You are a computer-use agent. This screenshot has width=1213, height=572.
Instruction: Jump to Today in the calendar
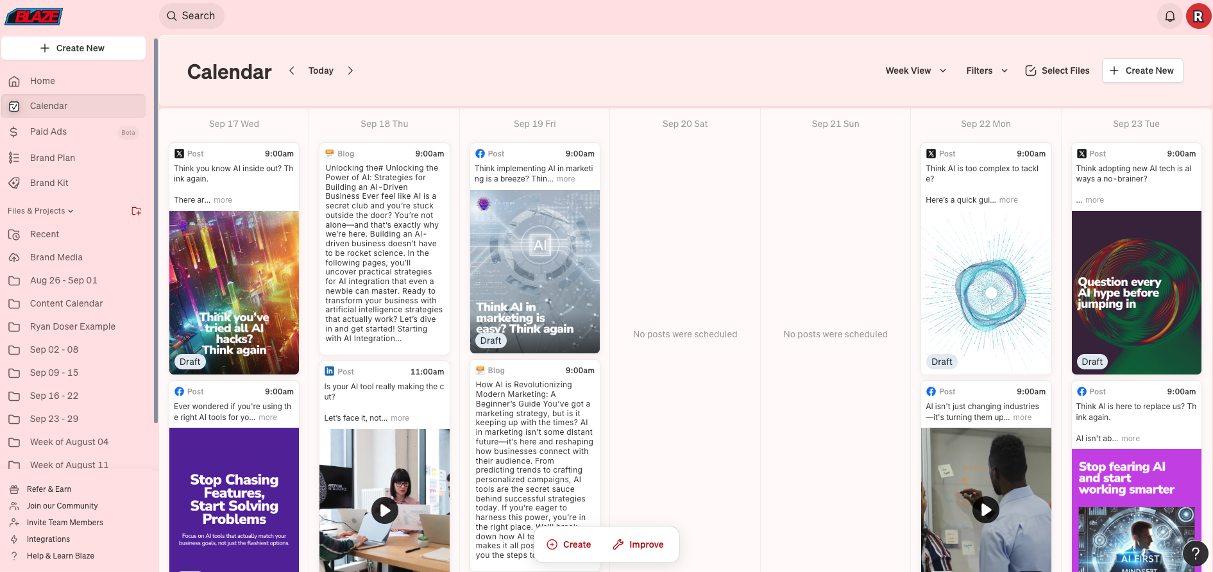click(x=321, y=71)
